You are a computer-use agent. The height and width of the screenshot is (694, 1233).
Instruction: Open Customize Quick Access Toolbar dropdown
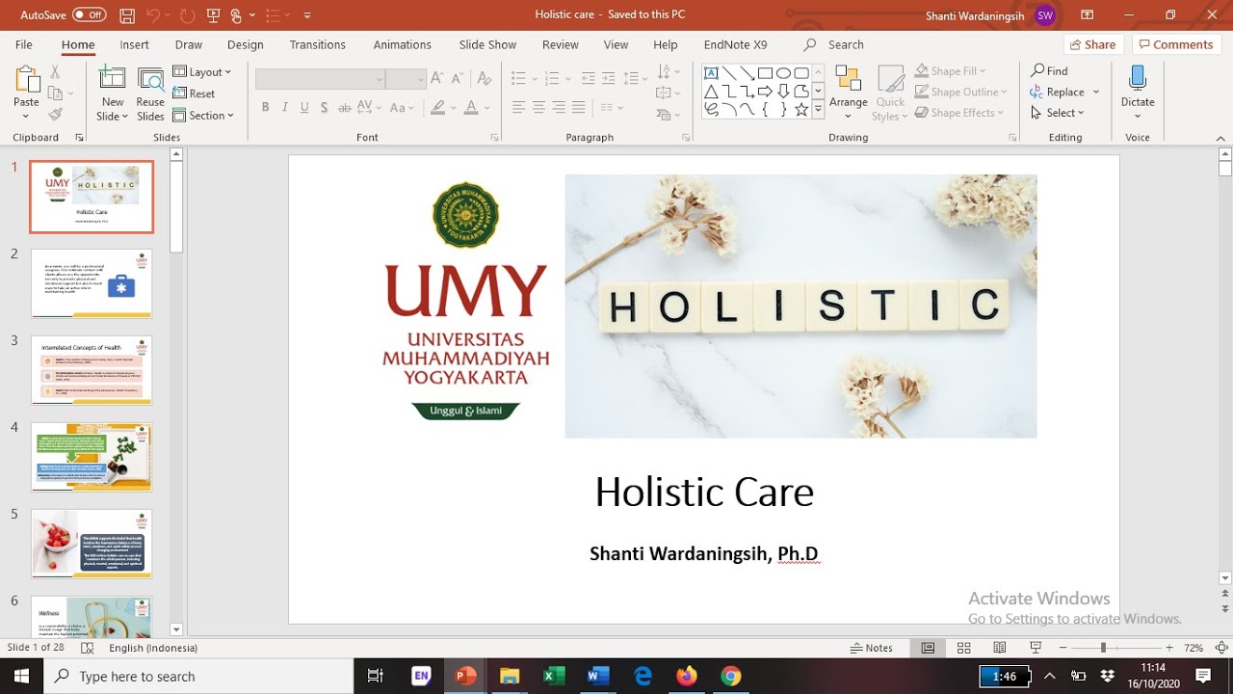(x=307, y=15)
